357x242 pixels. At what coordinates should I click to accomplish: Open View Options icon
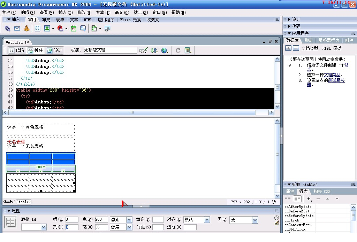pos(188,50)
